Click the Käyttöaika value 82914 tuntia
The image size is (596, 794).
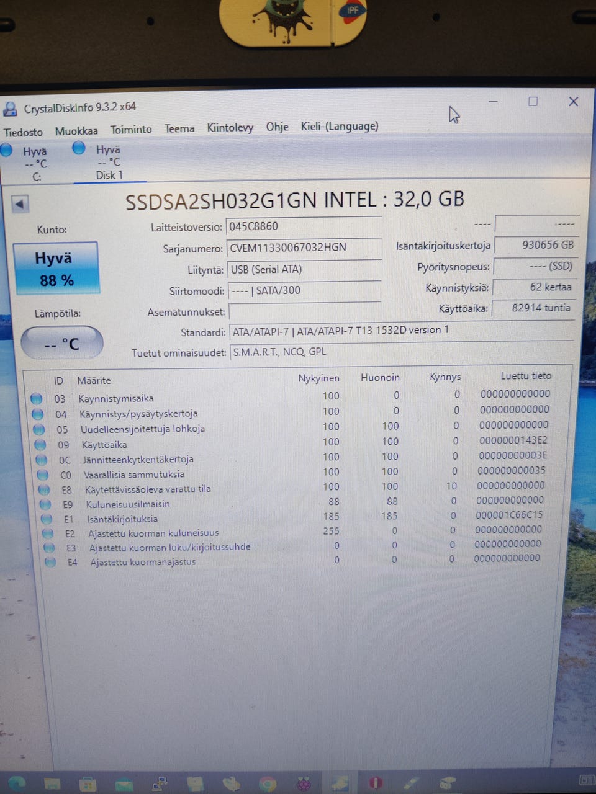click(x=534, y=308)
